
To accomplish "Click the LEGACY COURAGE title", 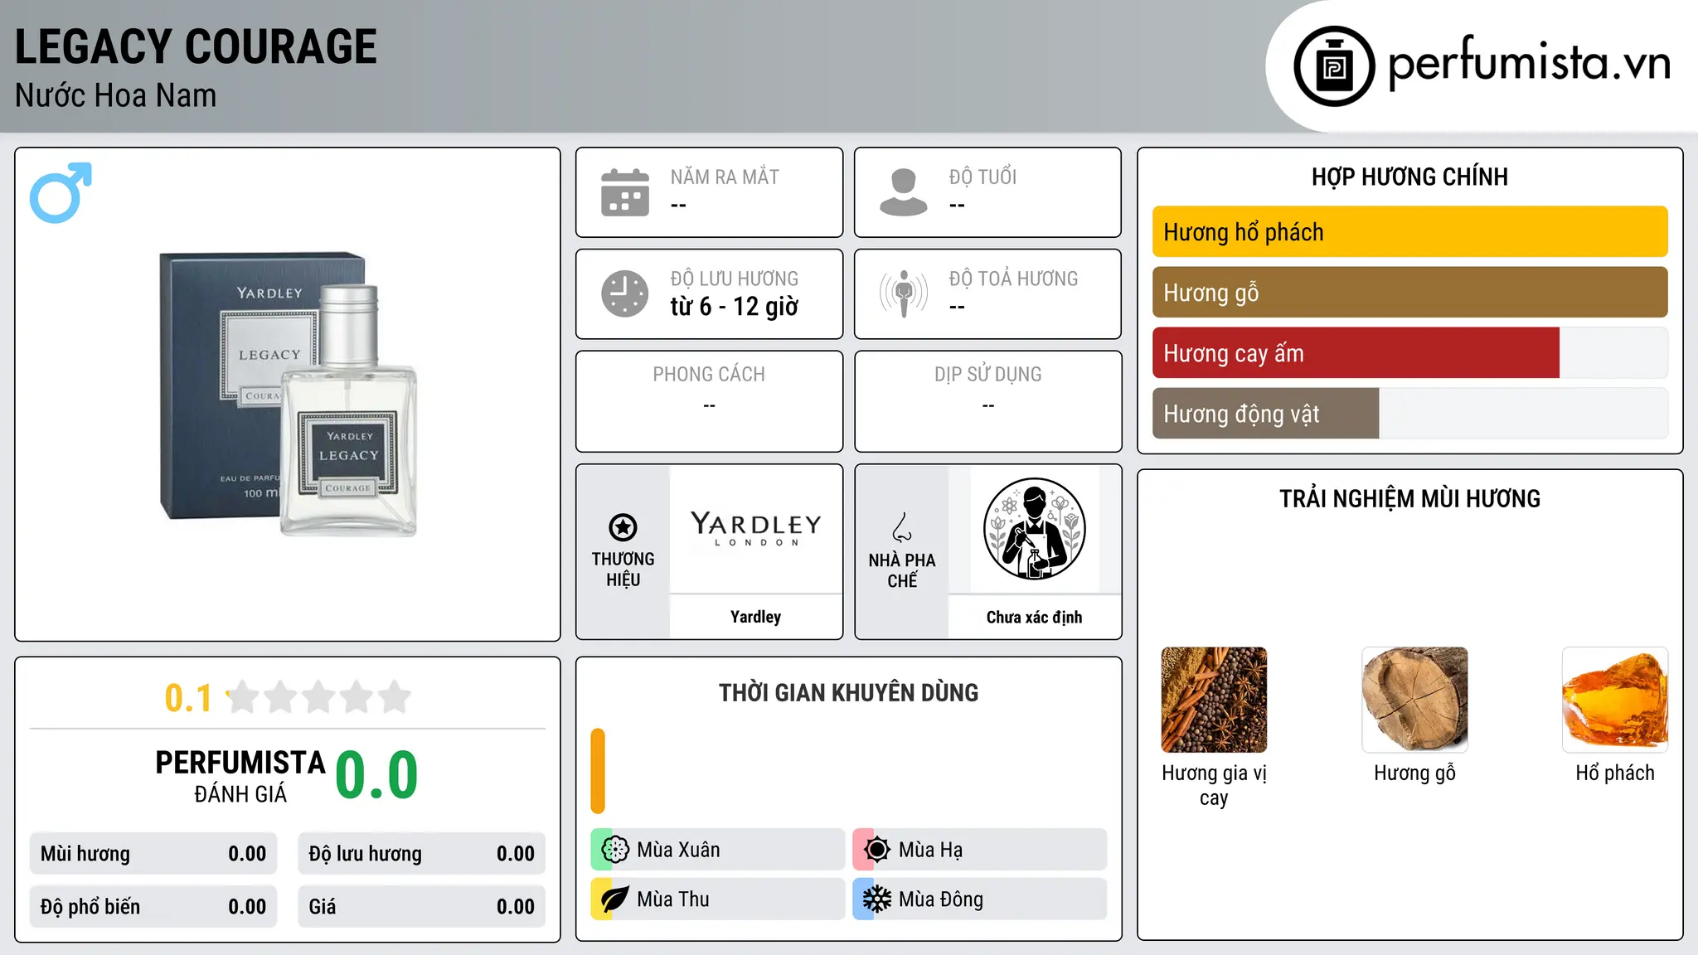I will 196,46.
